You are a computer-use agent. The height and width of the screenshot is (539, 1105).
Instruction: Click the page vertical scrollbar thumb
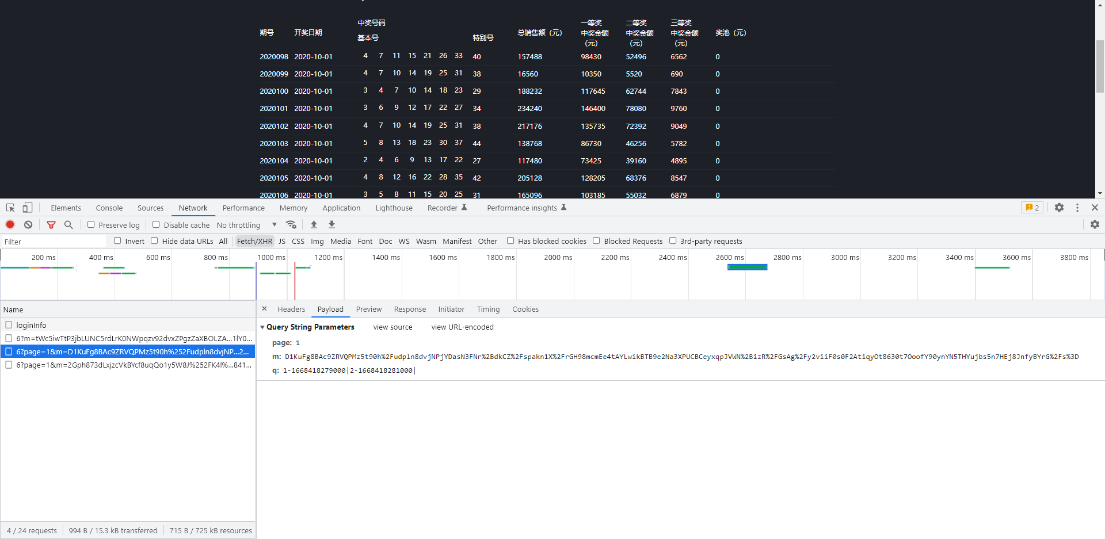1100,66
